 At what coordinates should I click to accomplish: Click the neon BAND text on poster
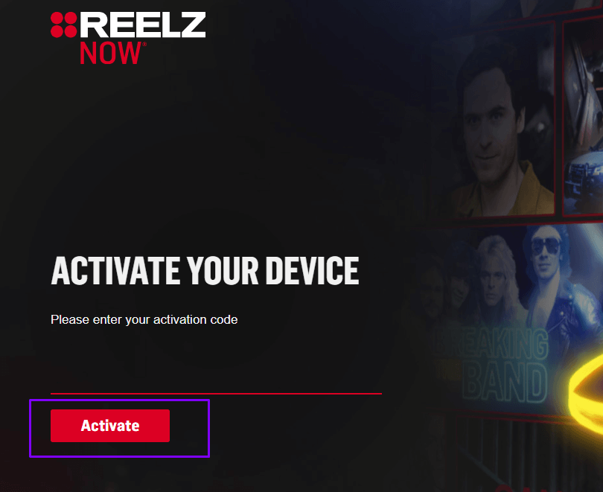tap(505, 383)
